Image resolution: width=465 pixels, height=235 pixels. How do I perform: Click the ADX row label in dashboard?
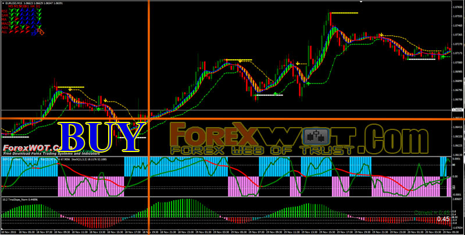(5, 27)
